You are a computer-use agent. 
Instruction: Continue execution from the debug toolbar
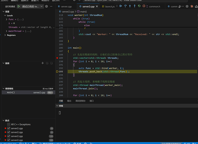(121, 6)
